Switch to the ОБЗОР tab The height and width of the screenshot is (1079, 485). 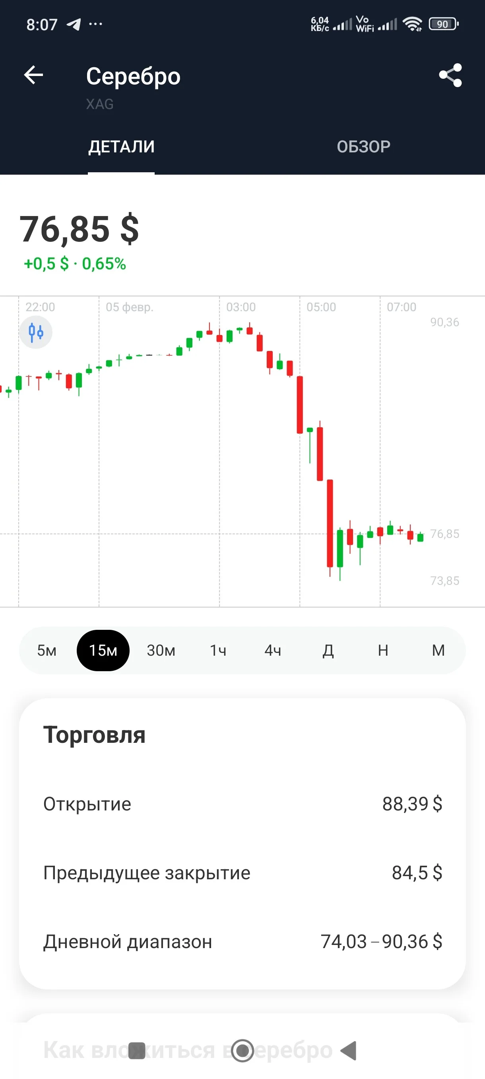(x=364, y=146)
